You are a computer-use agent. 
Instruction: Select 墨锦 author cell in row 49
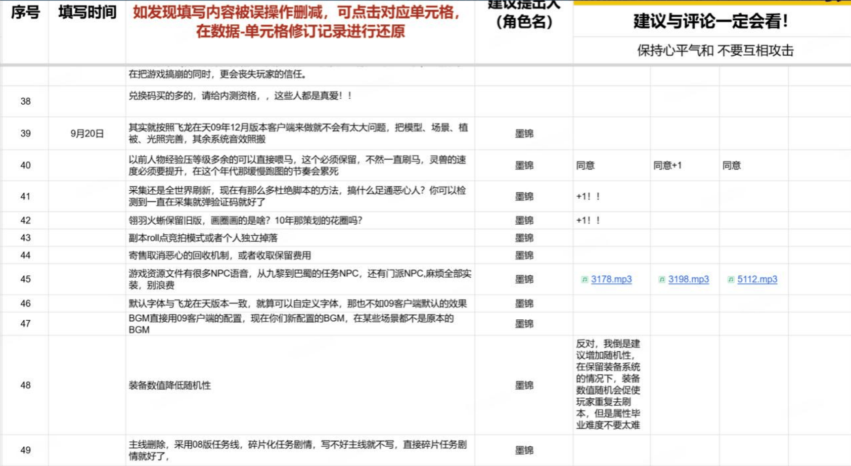[x=524, y=450]
